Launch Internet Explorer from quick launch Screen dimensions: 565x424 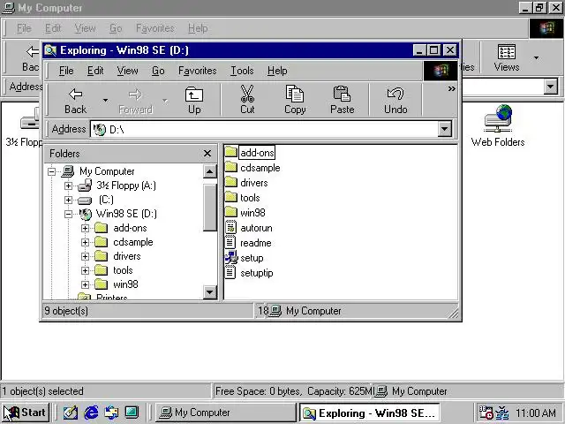tap(91, 413)
